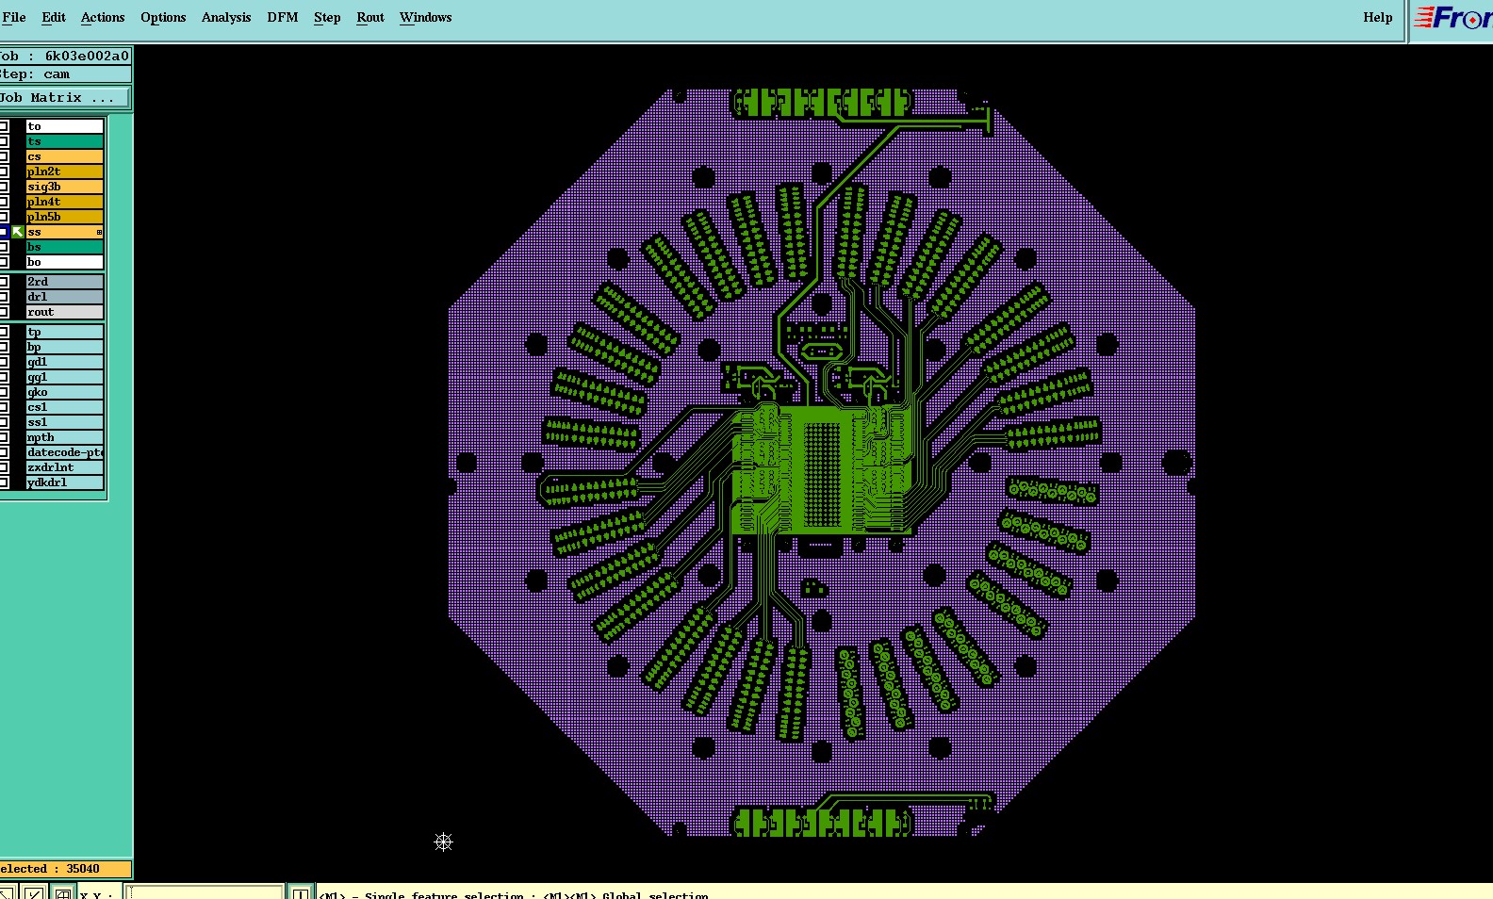Toggle display checkbox for layer cs

pyautogui.click(x=4, y=156)
